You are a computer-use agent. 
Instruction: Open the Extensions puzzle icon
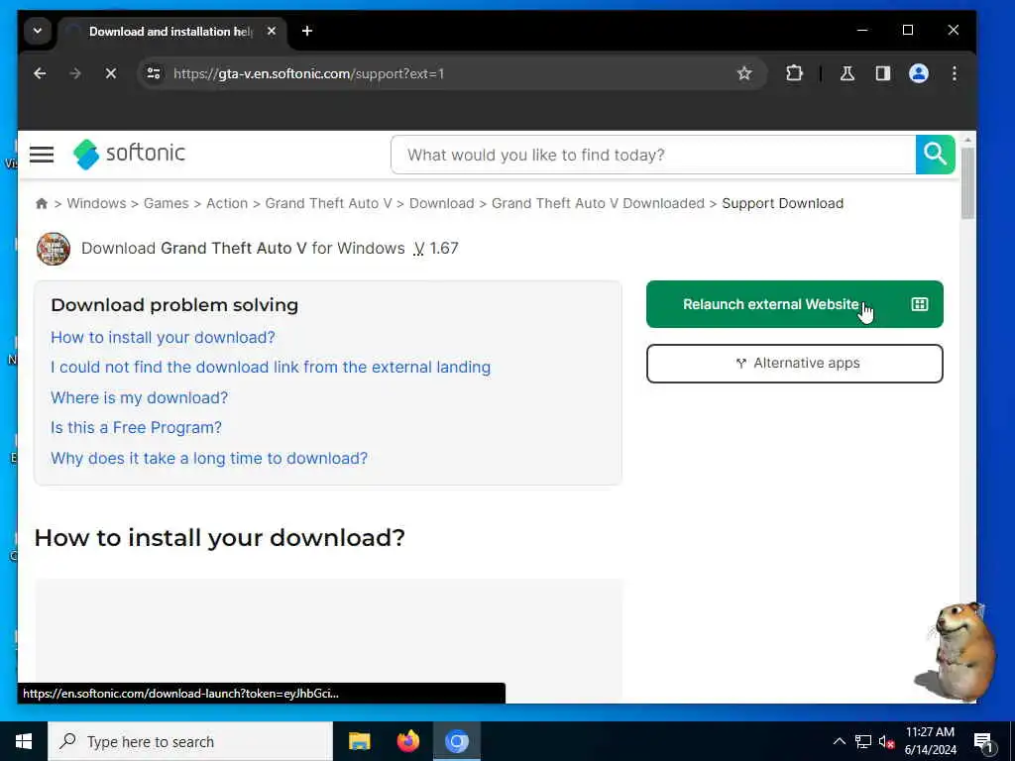pos(794,73)
